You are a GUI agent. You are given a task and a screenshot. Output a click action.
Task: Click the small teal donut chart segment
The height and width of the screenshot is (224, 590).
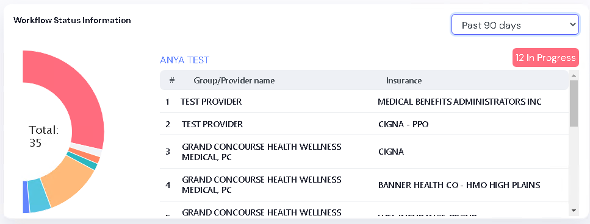pos(82,161)
